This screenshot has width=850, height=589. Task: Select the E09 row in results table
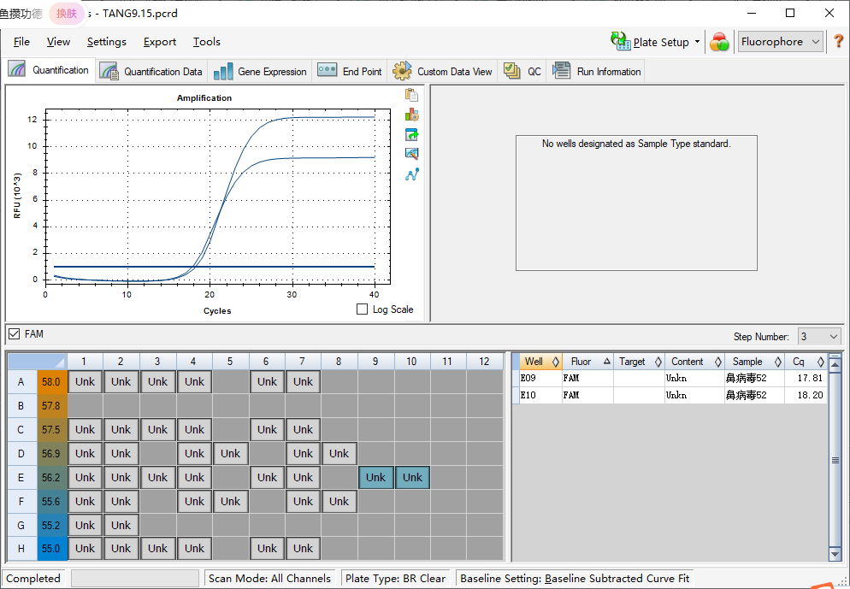click(670, 378)
